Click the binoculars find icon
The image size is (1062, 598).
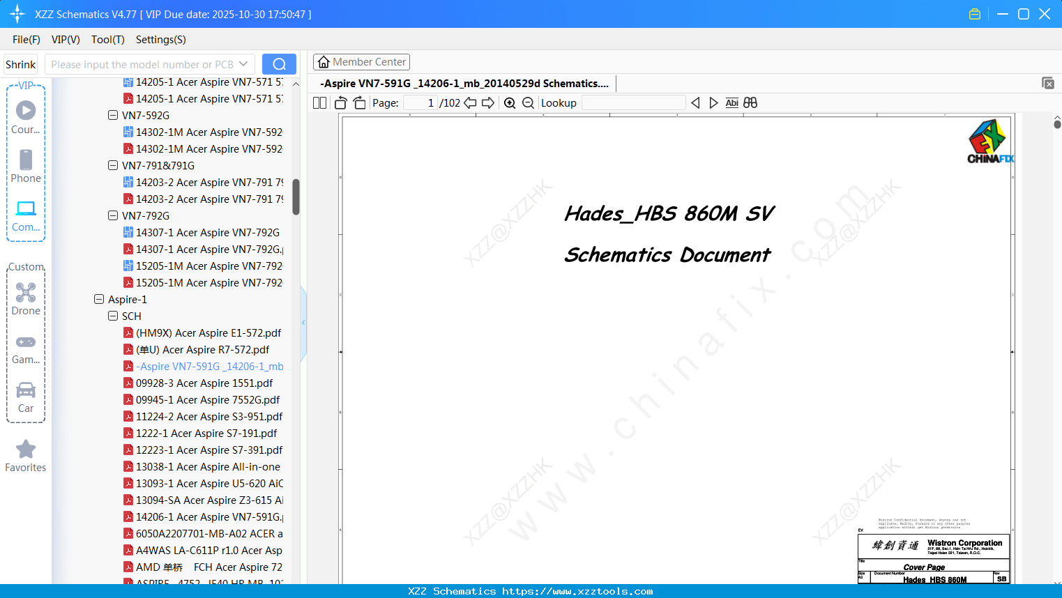(x=750, y=103)
